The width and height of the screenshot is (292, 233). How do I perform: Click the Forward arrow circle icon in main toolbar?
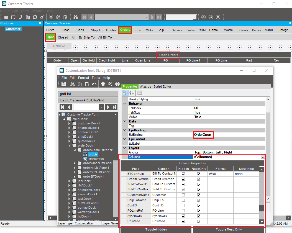pos(211,17)
